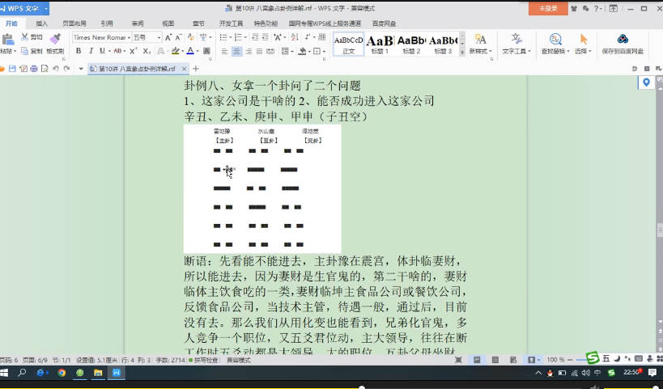
Task: Click the Cut scissors icon
Action: 25,37
